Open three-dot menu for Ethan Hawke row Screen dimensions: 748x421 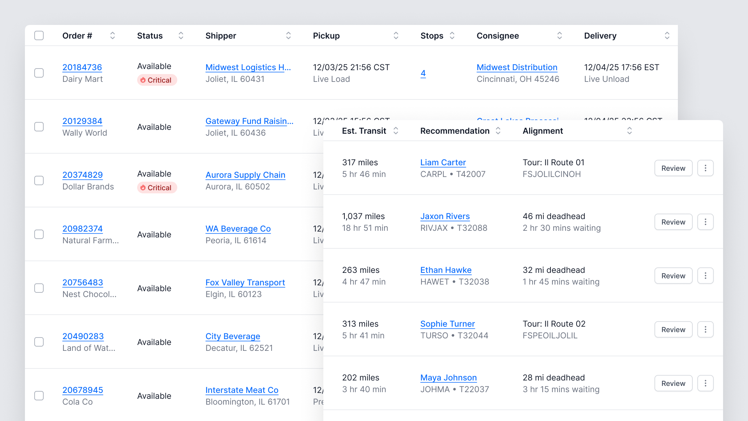pyautogui.click(x=705, y=276)
